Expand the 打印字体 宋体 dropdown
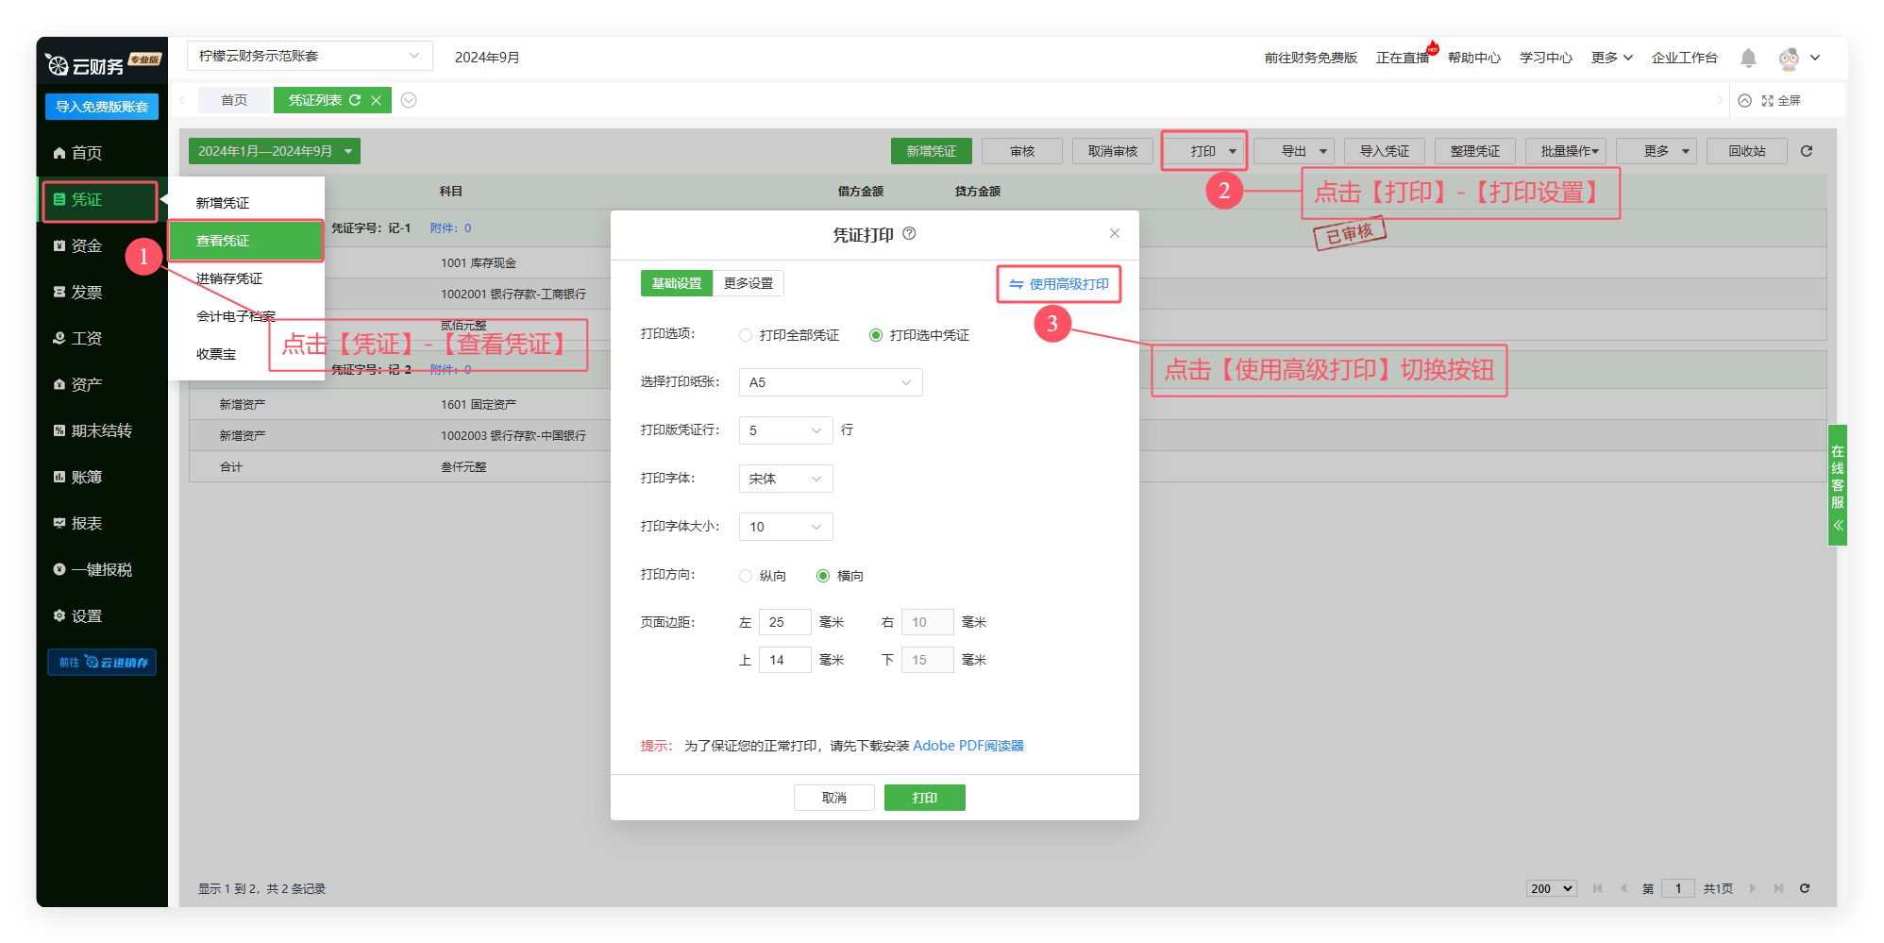This screenshot has width=1884, height=943. point(785,479)
